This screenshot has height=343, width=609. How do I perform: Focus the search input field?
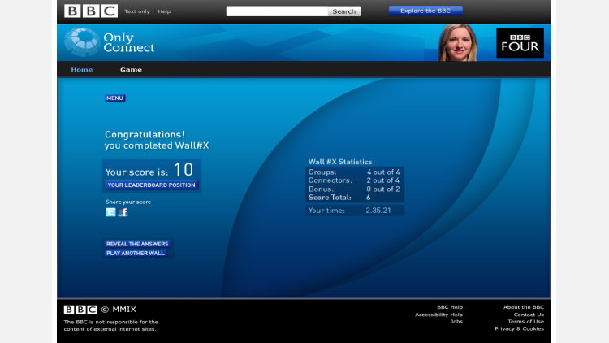[x=277, y=11]
